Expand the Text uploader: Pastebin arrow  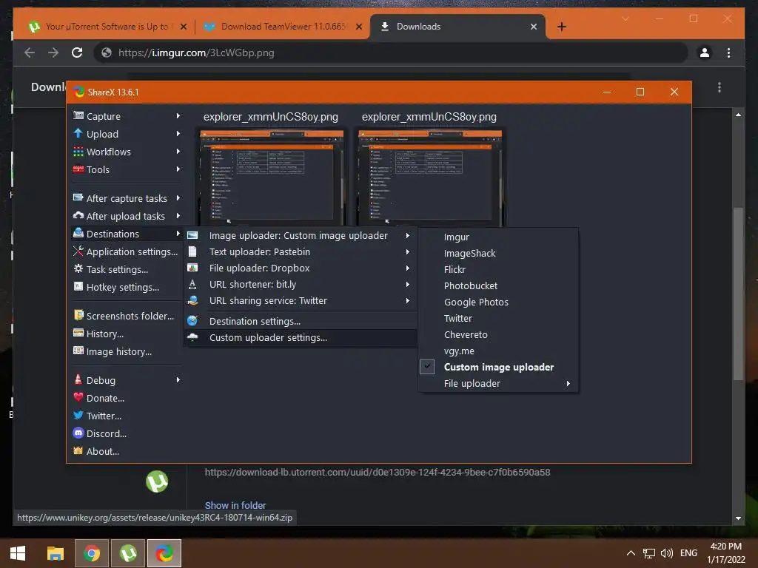[x=408, y=251]
